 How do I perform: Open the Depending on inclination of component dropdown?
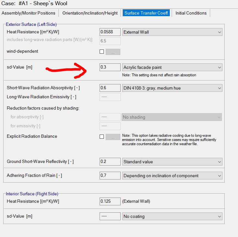pyautogui.click(x=172, y=176)
